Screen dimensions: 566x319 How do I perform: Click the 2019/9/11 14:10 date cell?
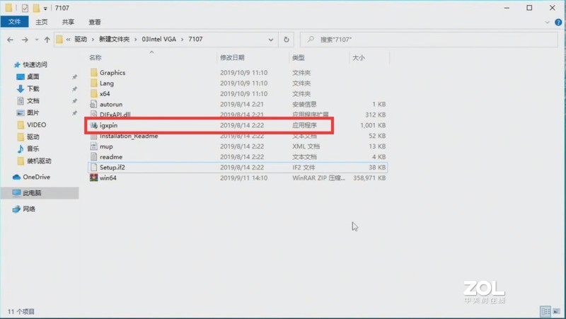point(243,178)
